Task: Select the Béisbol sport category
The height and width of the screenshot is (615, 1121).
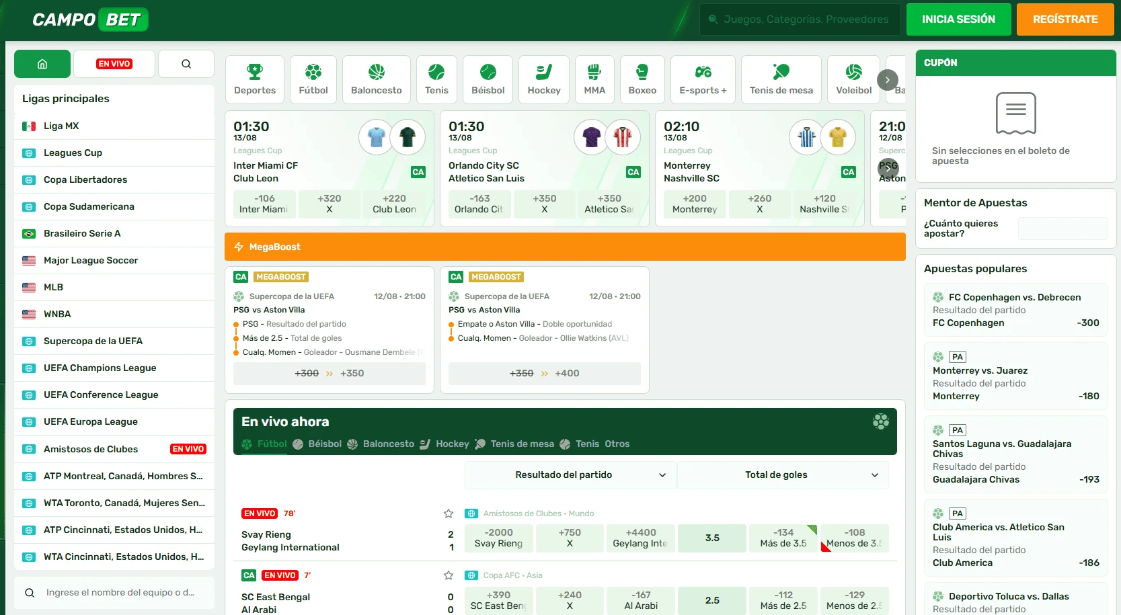Action: coord(488,79)
